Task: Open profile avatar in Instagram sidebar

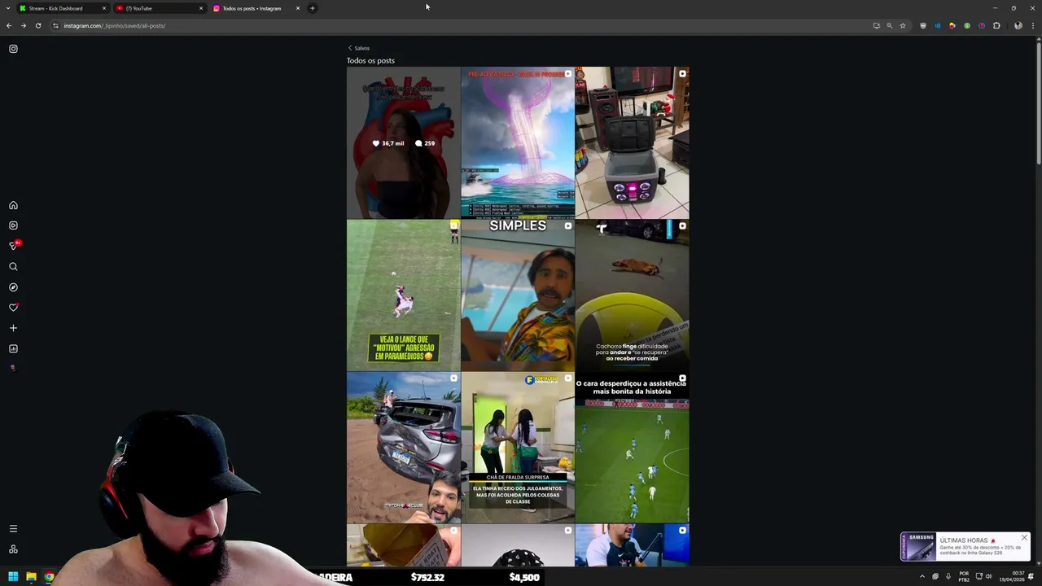Action: tap(13, 368)
